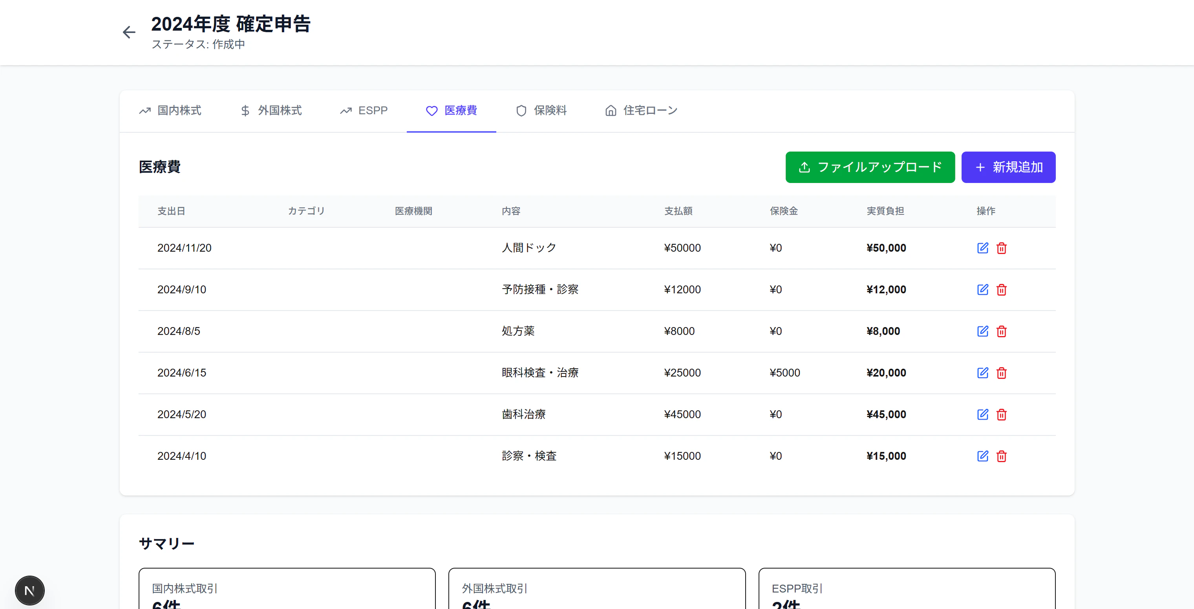
Task: Delete the 診察・検査 entry
Action: coord(1002,456)
